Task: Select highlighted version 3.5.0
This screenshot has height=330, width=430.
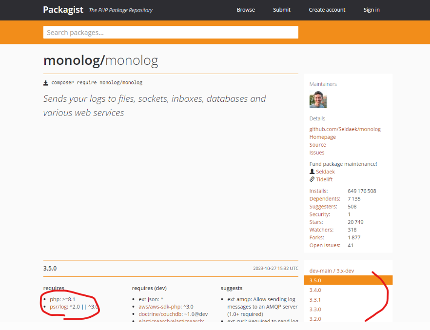Action: pos(348,280)
